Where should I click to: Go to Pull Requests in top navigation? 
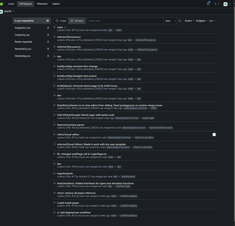[25, 4]
